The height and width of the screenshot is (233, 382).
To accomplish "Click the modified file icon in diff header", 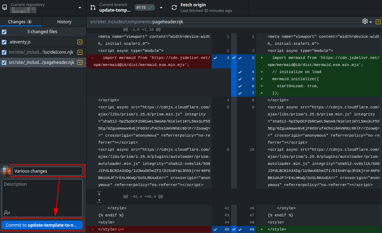I will (378, 22).
